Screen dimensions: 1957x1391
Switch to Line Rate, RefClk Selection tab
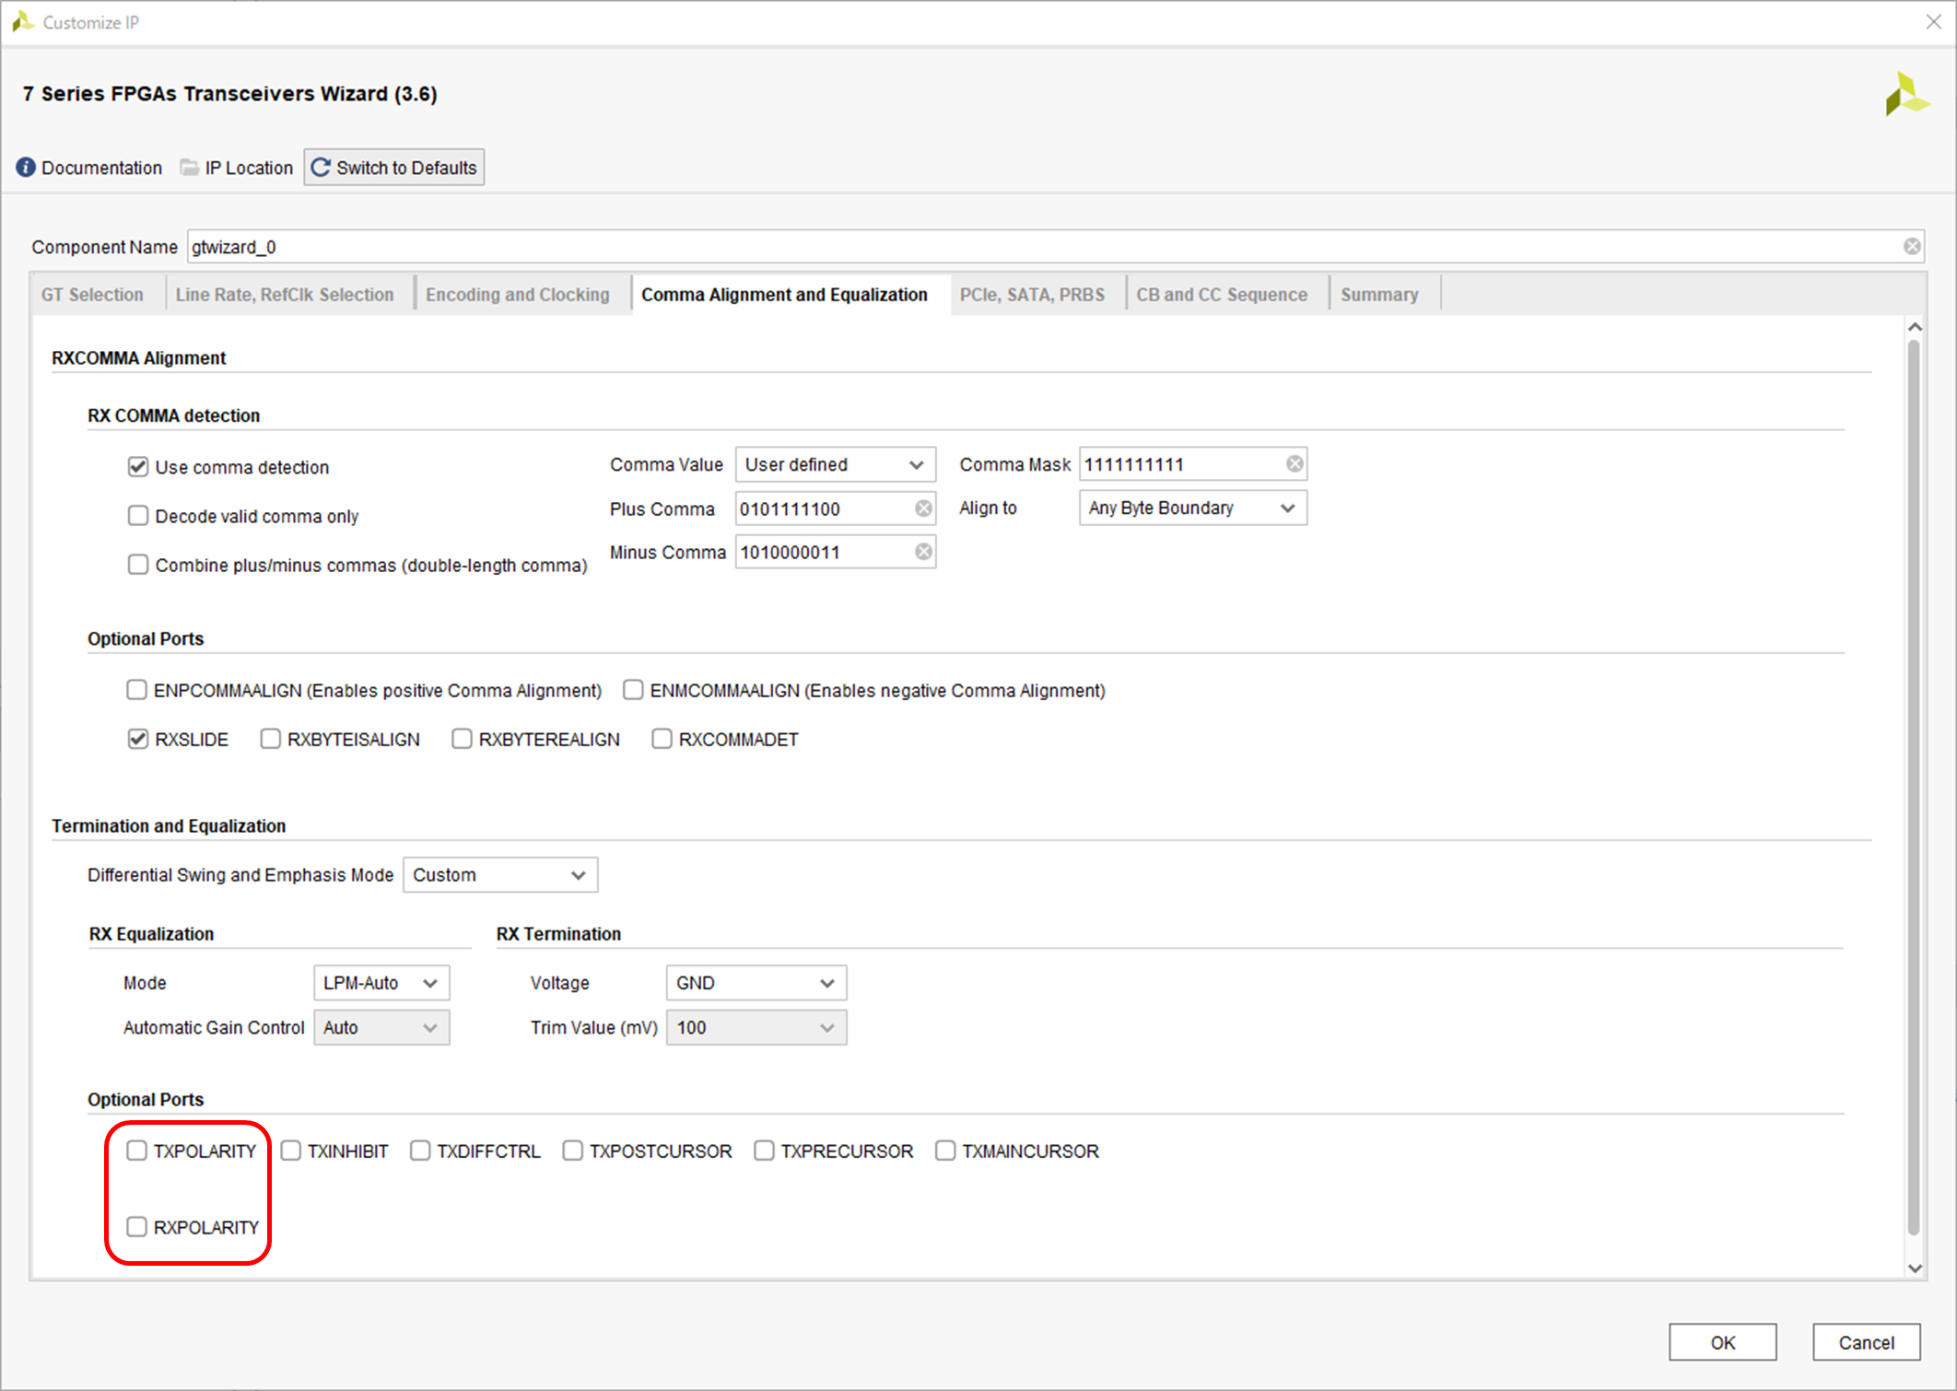(285, 295)
